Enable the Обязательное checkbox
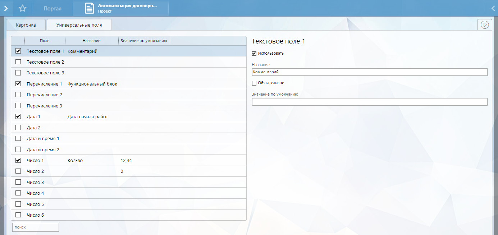 254,83
